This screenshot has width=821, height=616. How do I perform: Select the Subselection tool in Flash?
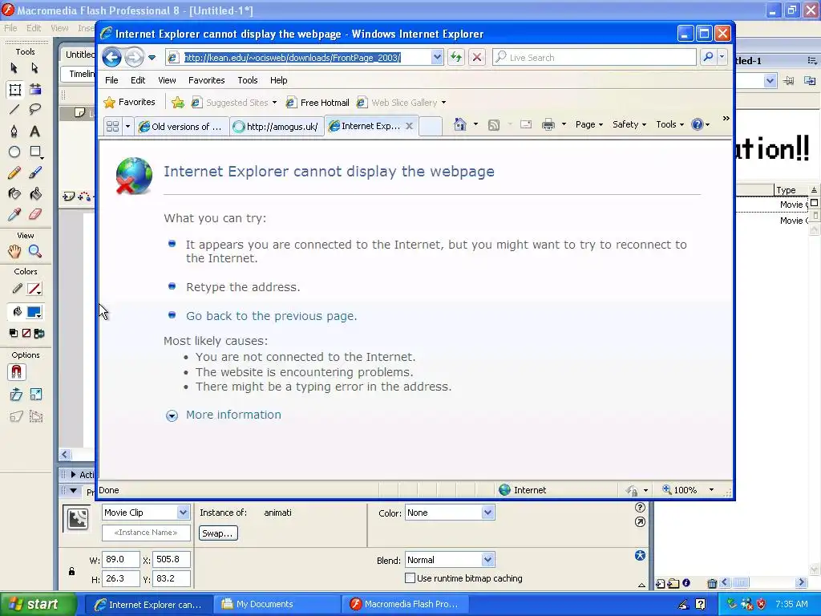[34, 68]
